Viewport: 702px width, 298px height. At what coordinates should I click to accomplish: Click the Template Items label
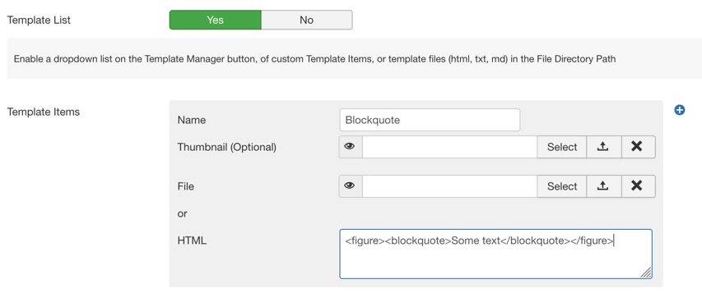point(44,112)
